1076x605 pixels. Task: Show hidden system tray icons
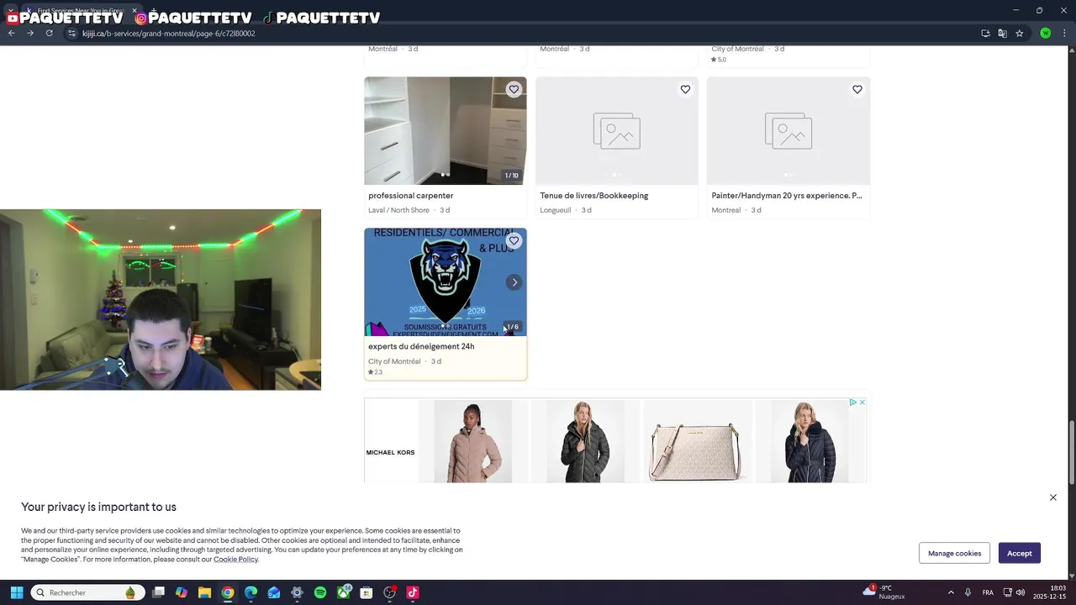point(951,592)
